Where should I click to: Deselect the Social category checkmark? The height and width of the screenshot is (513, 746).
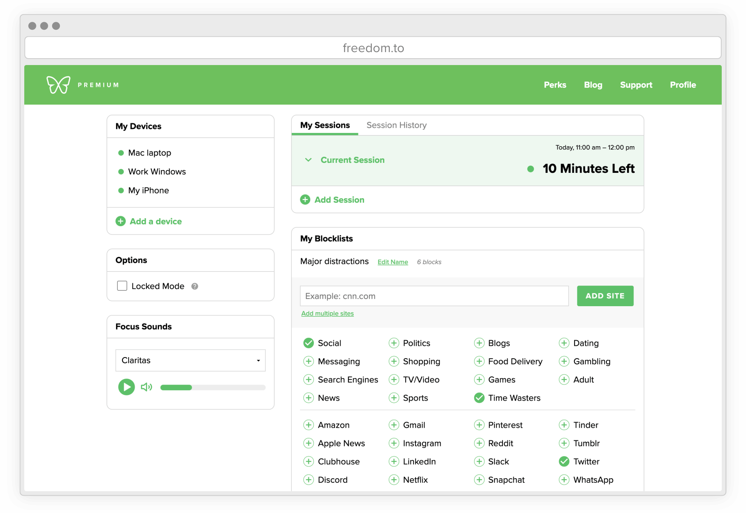309,343
